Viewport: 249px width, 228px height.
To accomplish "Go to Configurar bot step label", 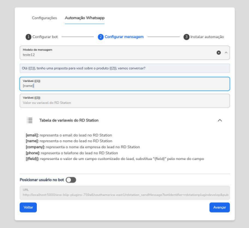I will coord(45,37).
